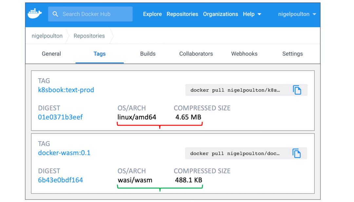Click the 4.65 MB compressed size value
354x202 pixels.
pos(188,117)
